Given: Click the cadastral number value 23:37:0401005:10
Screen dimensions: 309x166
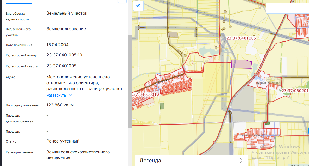Looking at the screenshot, I should (64, 55).
